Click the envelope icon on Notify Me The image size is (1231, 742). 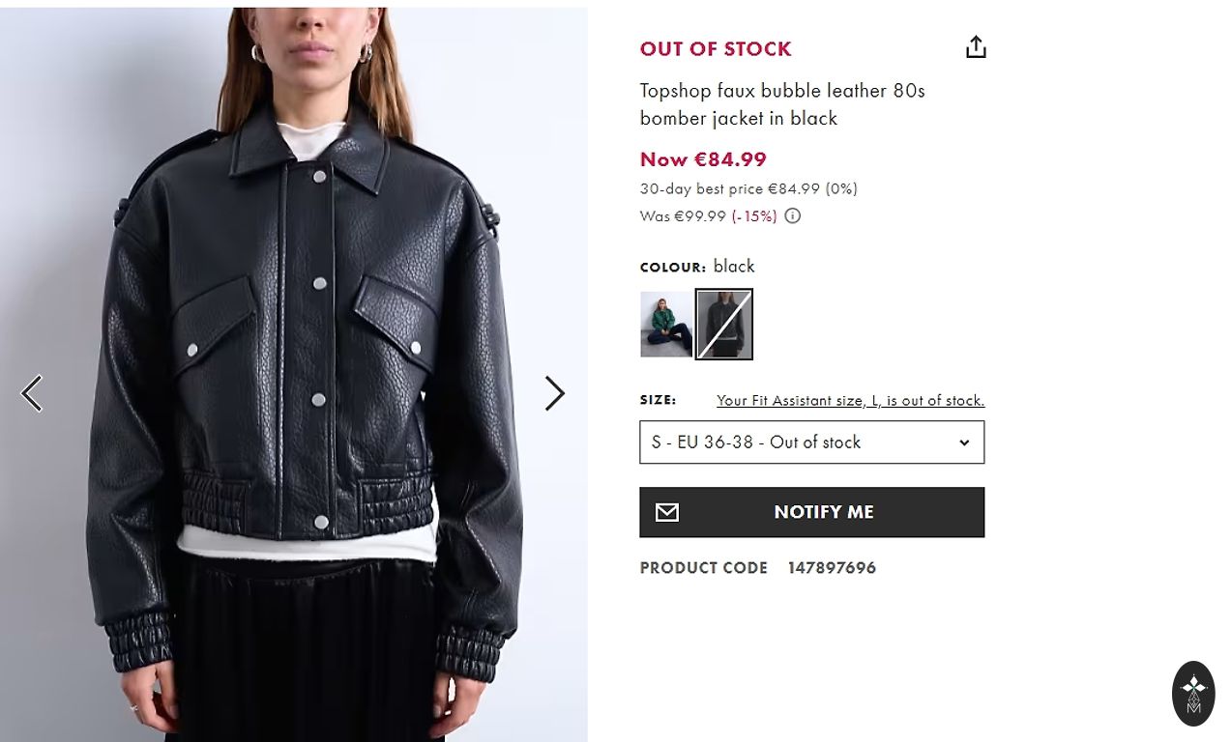pos(667,512)
